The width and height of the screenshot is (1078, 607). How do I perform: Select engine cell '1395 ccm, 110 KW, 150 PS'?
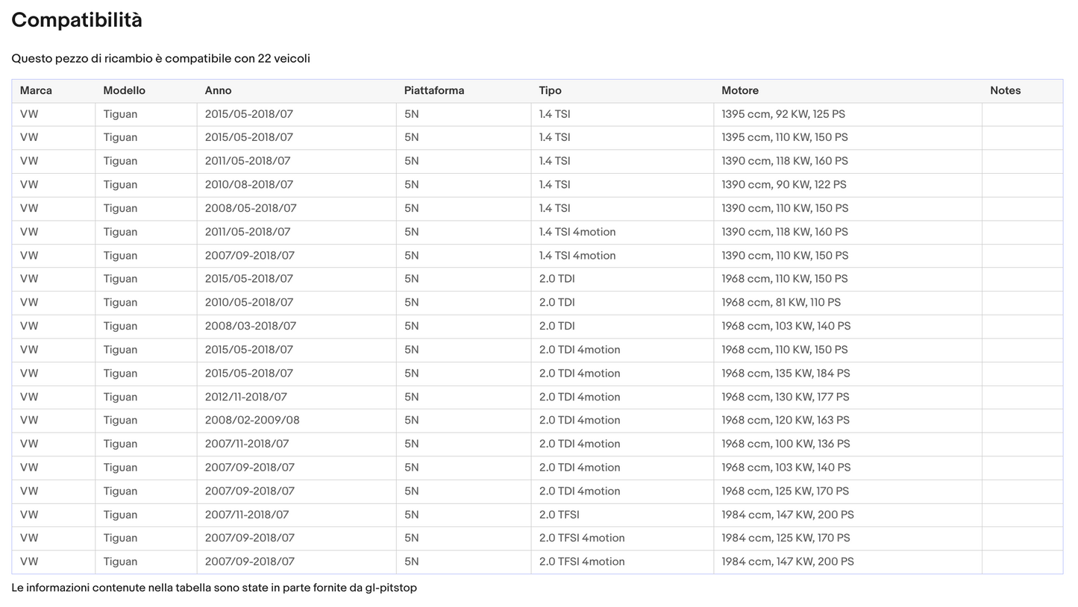(x=785, y=137)
